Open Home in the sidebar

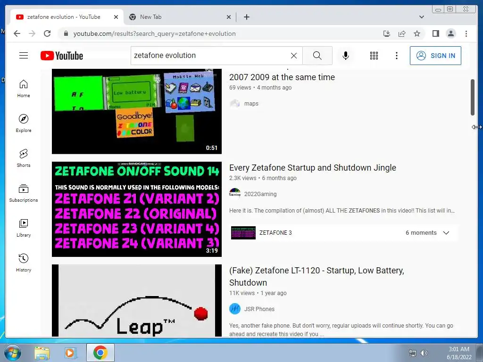click(x=24, y=89)
